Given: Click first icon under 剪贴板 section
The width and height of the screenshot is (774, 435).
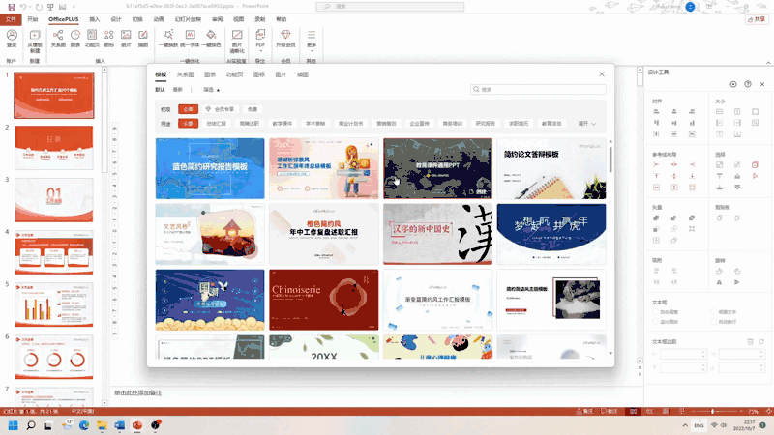Looking at the screenshot, I should pos(719,218).
